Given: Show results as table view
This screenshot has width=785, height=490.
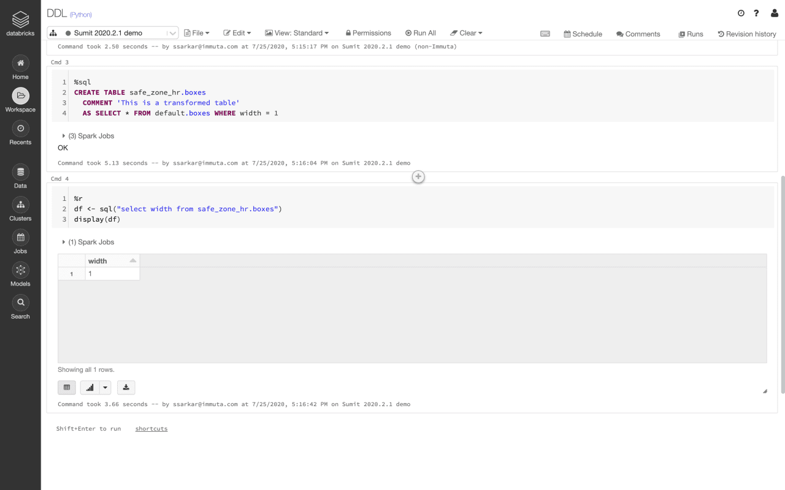Looking at the screenshot, I should point(67,387).
